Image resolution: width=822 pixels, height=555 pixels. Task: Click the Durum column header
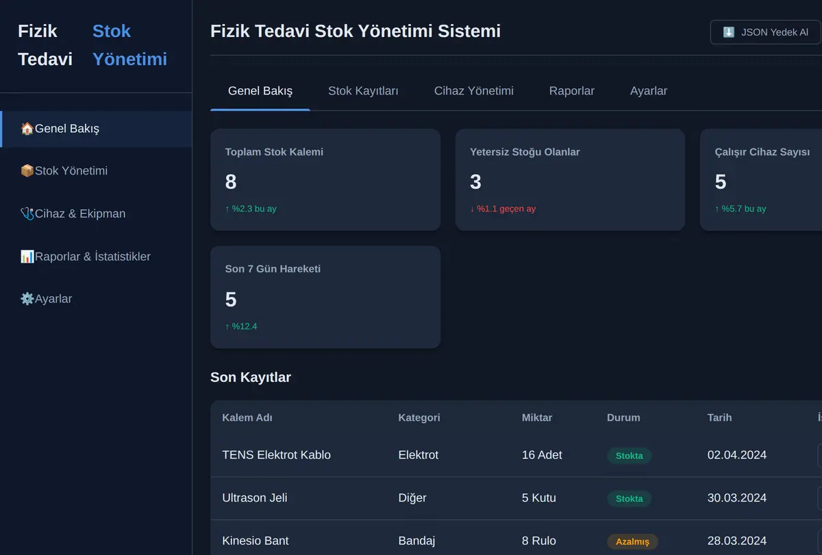pyautogui.click(x=623, y=417)
